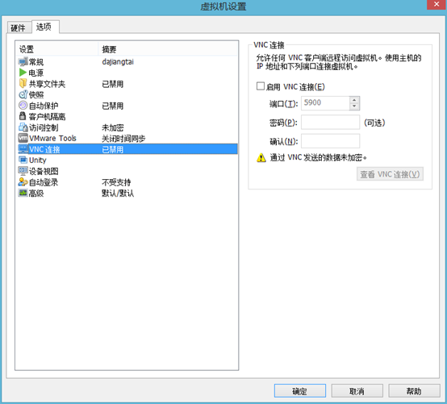The width and height of the screenshot is (447, 404).
Task: Decrease port with the down spinner arrow
Action: click(354, 106)
